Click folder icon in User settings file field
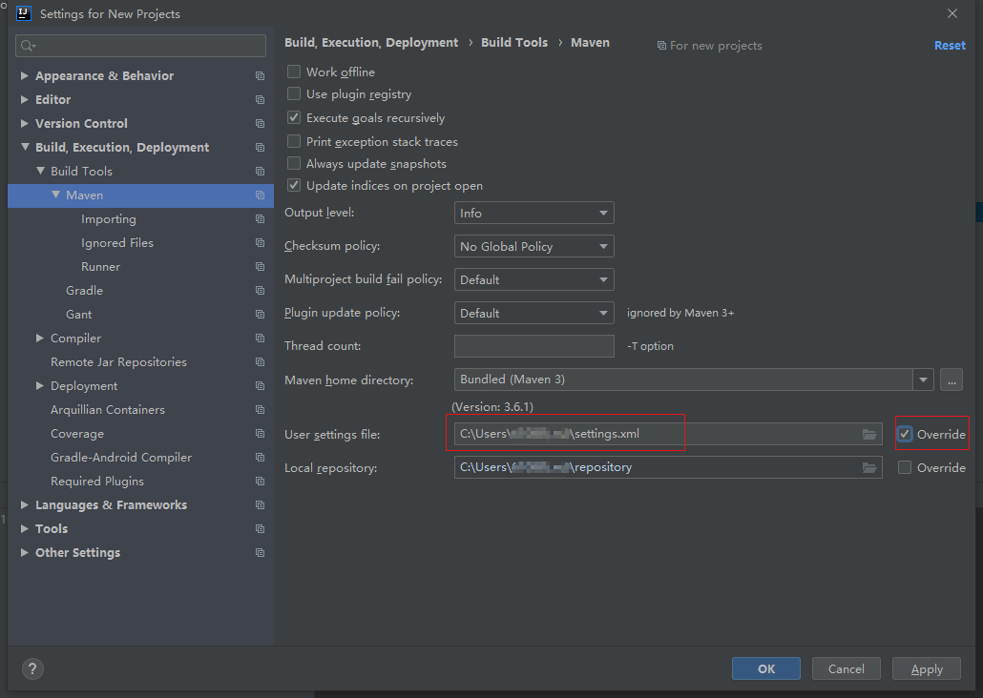 [868, 435]
